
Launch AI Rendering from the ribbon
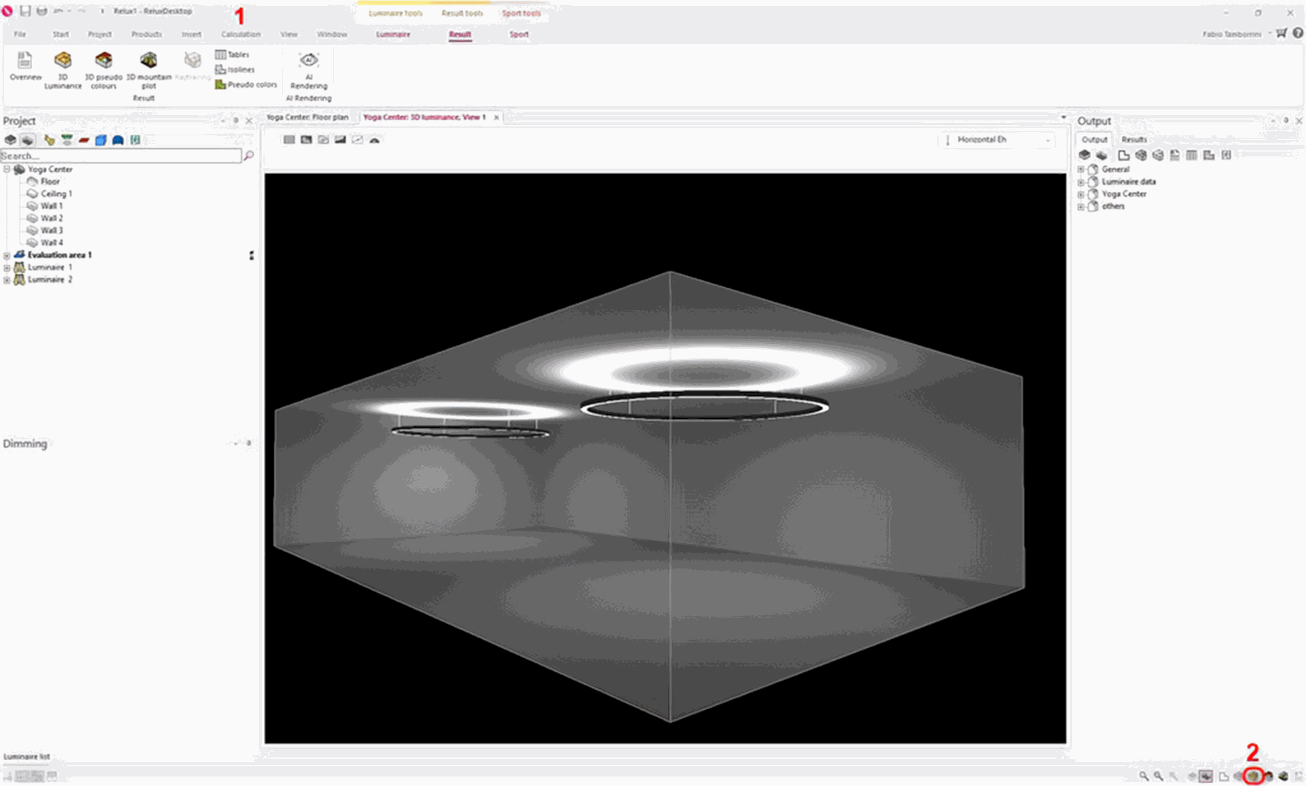click(309, 70)
